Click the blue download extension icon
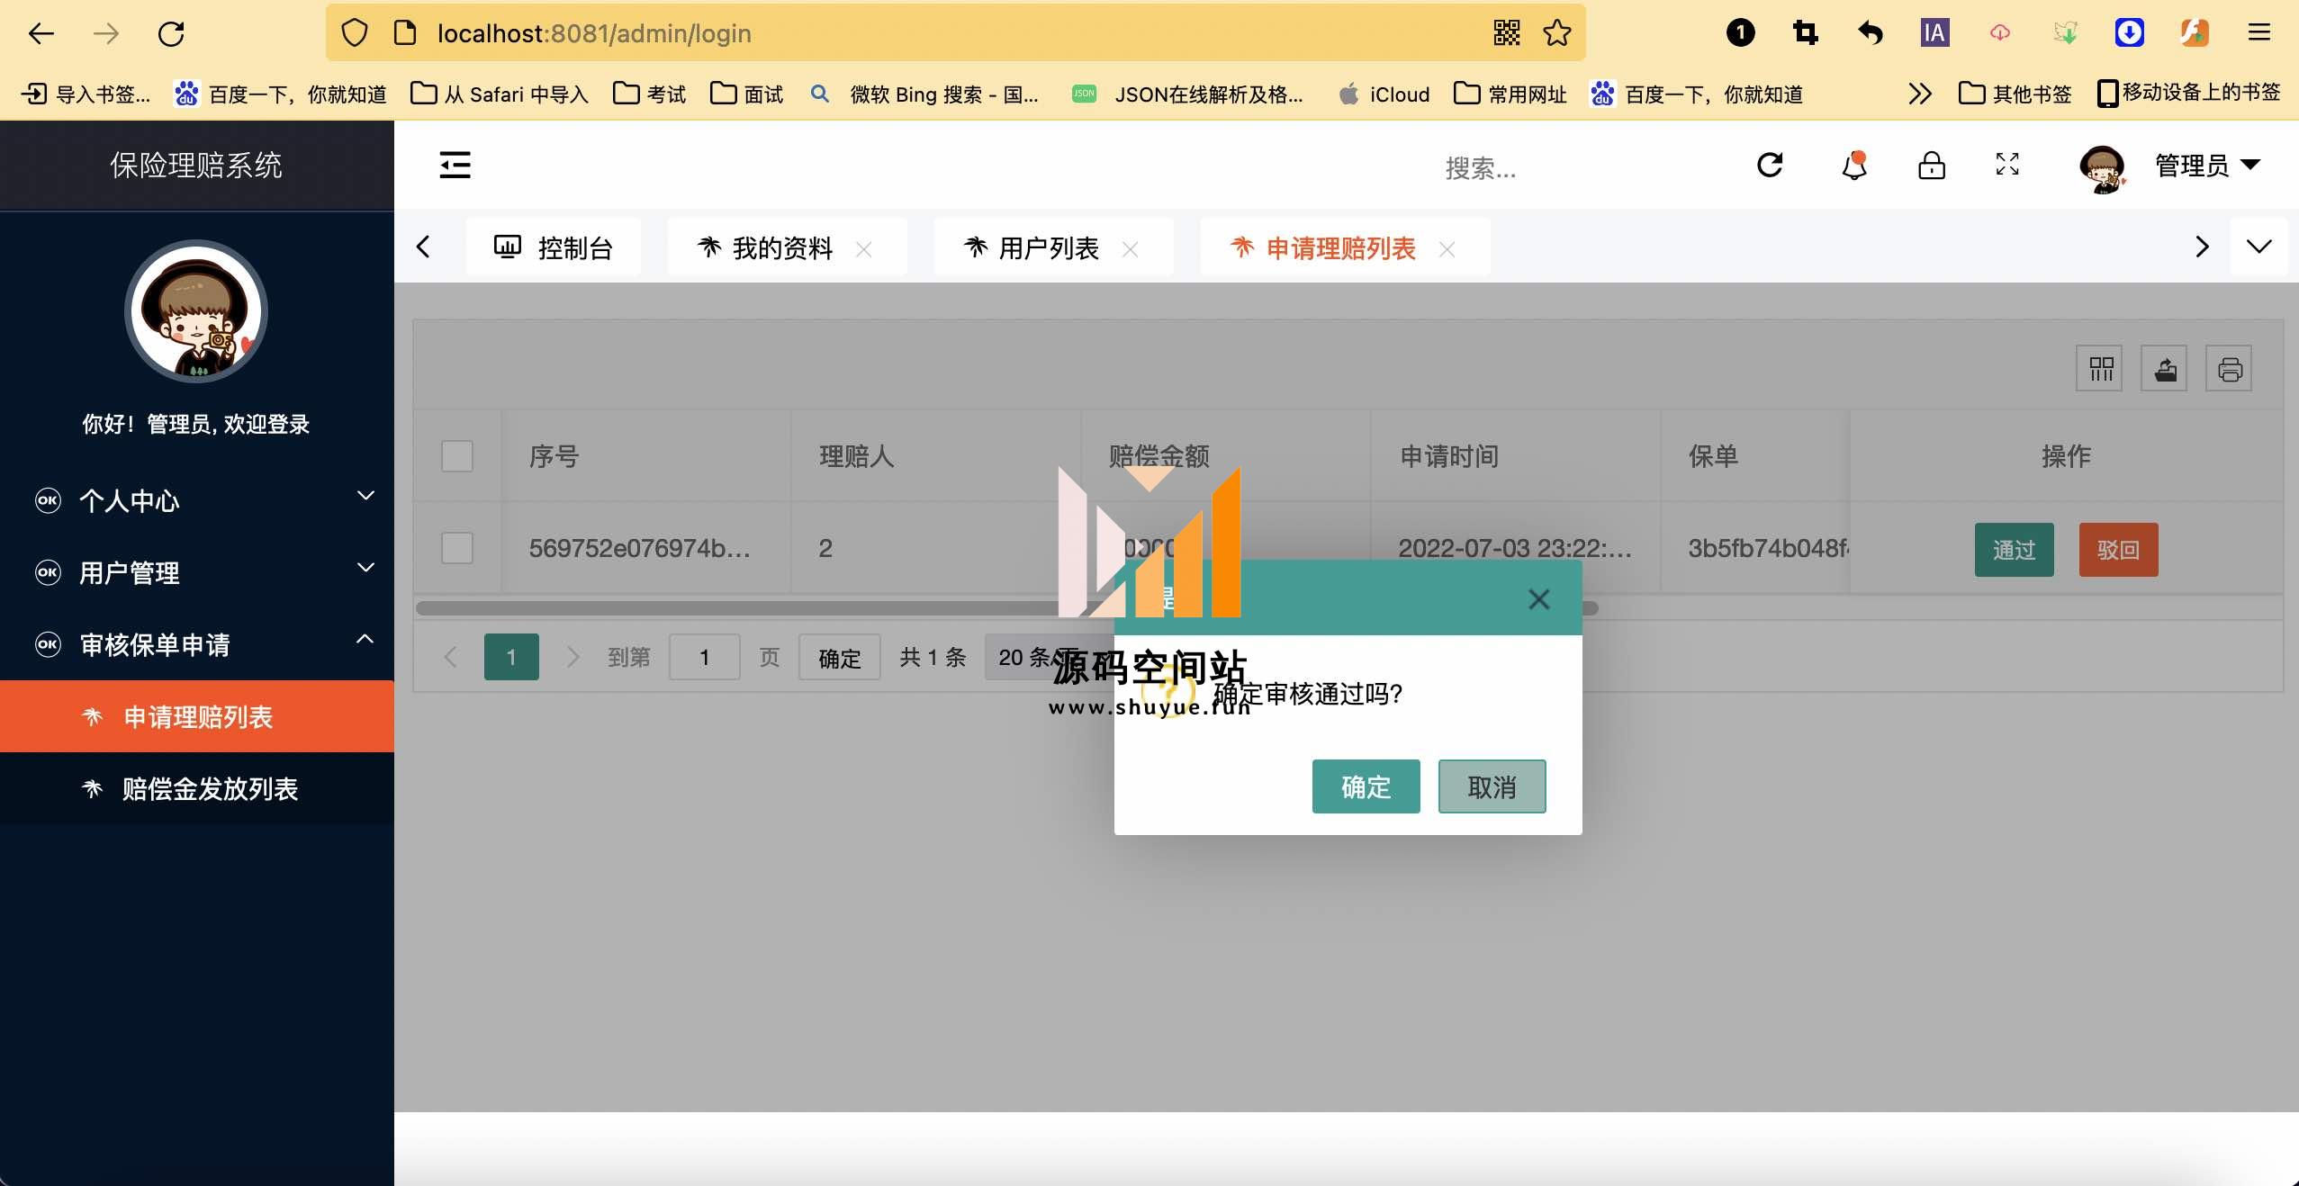 point(2129,33)
